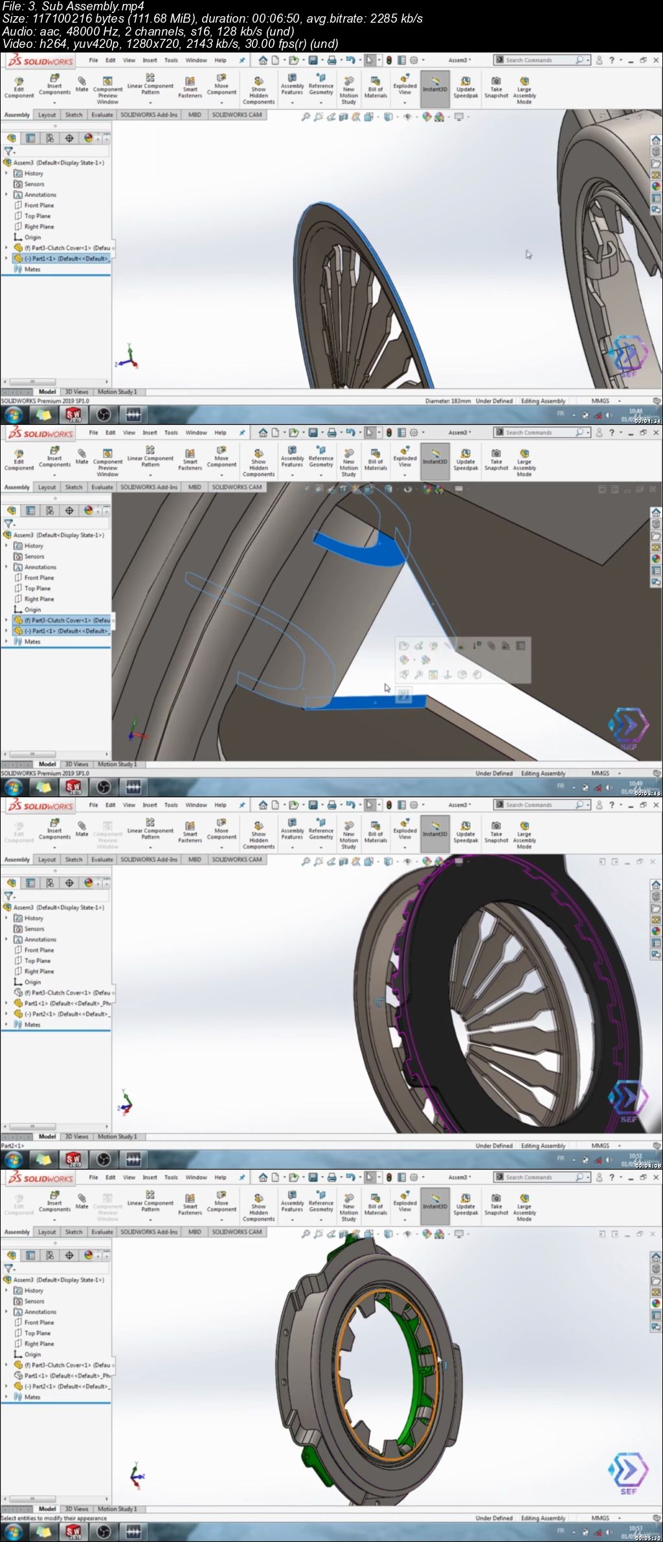Click Assembly Features icon in third frame
The height and width of the screenshot is (1542, 663).
click(292, 822)
